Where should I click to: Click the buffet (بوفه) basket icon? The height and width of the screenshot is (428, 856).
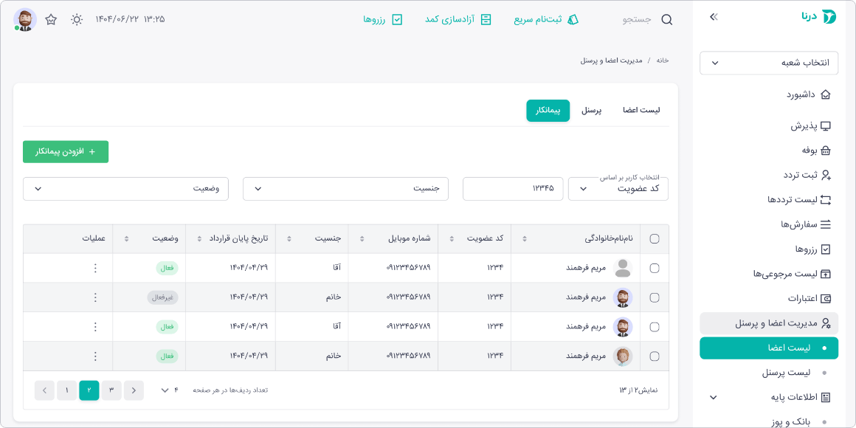[826, 151]
